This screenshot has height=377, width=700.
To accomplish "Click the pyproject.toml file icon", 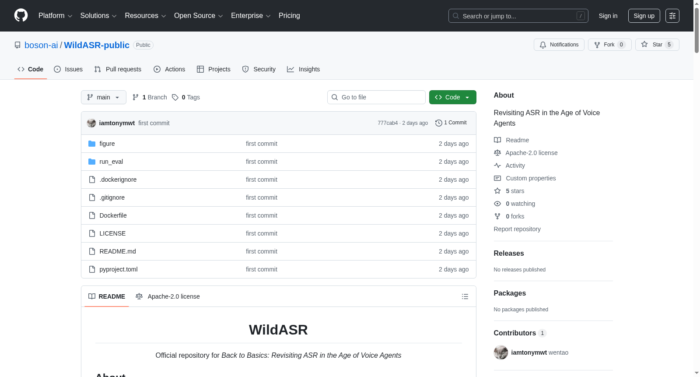I will tap(92, 269).
